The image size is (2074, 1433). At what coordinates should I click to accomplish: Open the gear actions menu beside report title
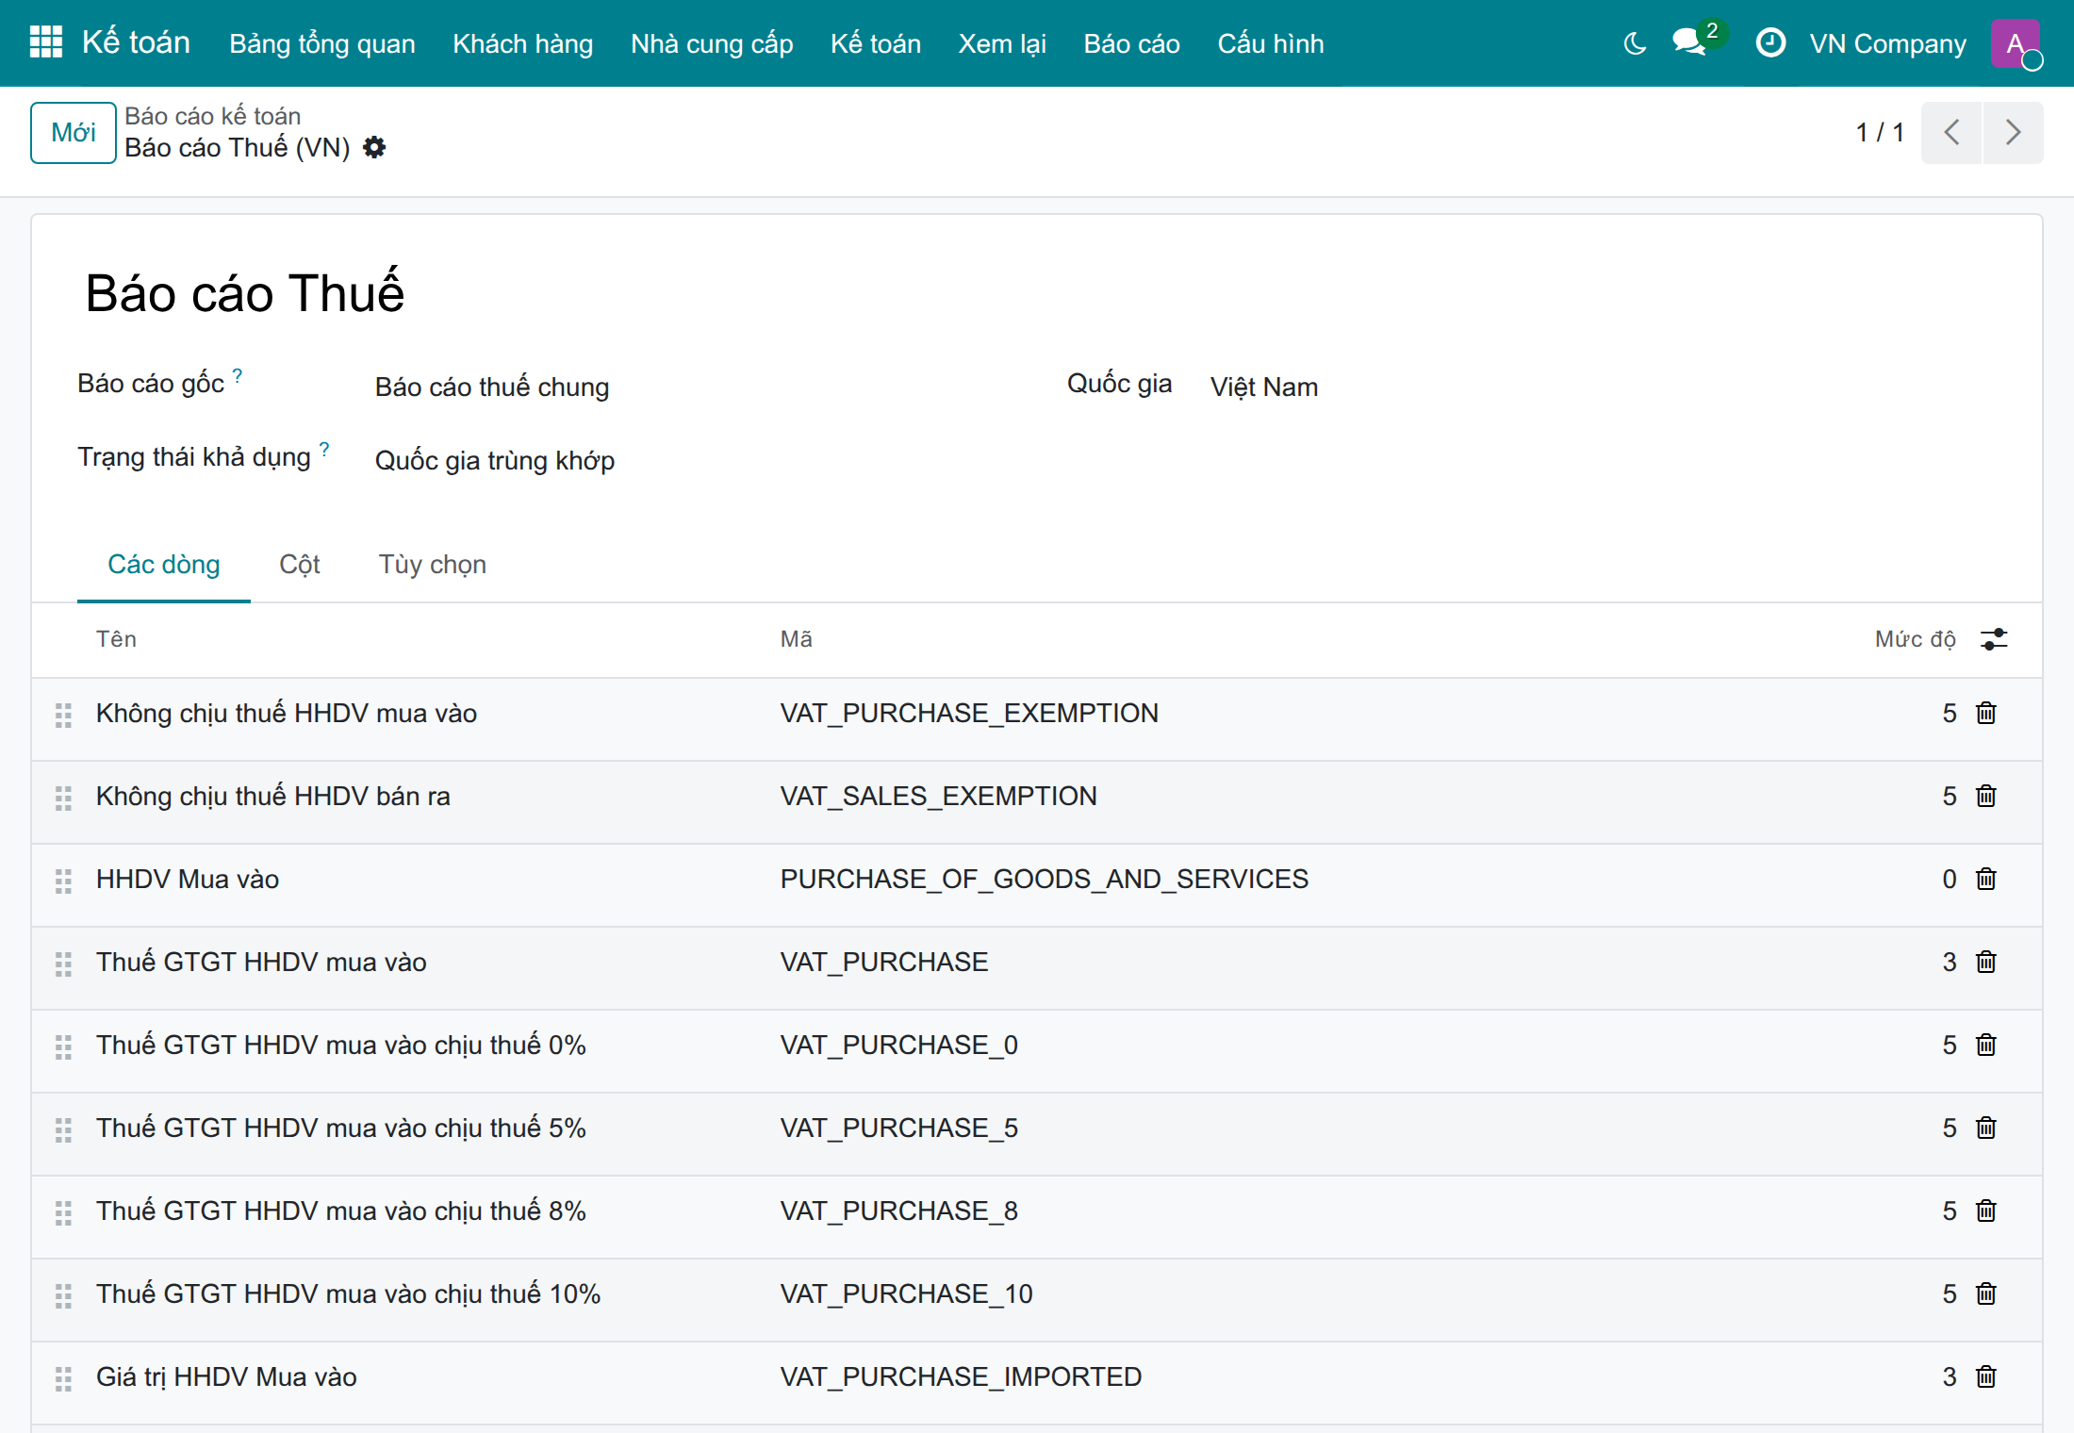click(x=374, y=148)
